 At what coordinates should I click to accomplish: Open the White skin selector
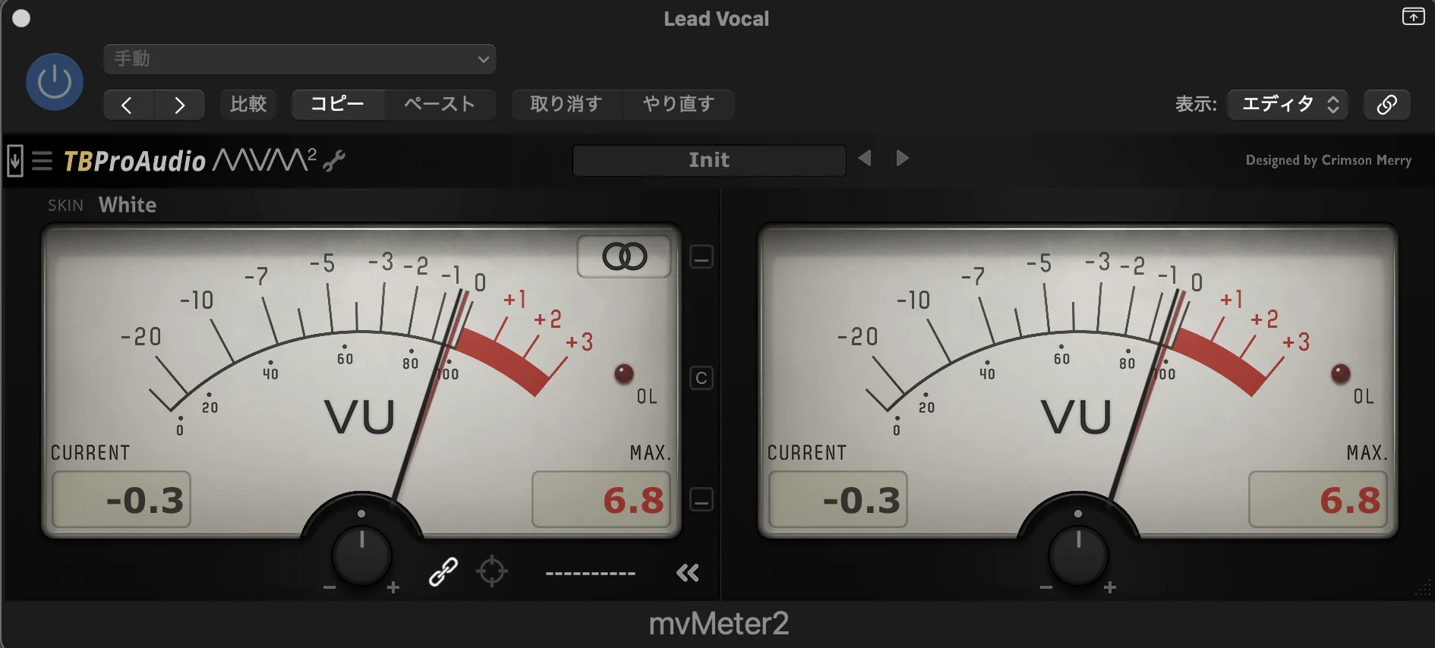click(128, 205)
